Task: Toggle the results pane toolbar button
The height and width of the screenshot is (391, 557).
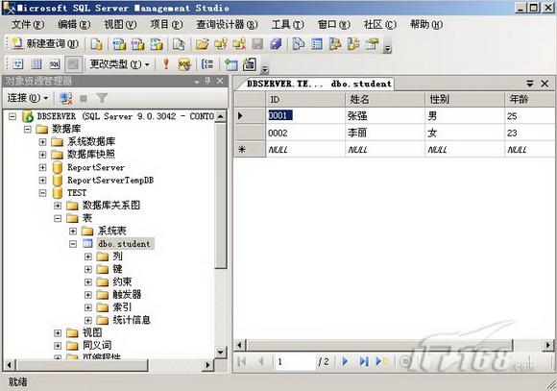Action: coord(73,64)
